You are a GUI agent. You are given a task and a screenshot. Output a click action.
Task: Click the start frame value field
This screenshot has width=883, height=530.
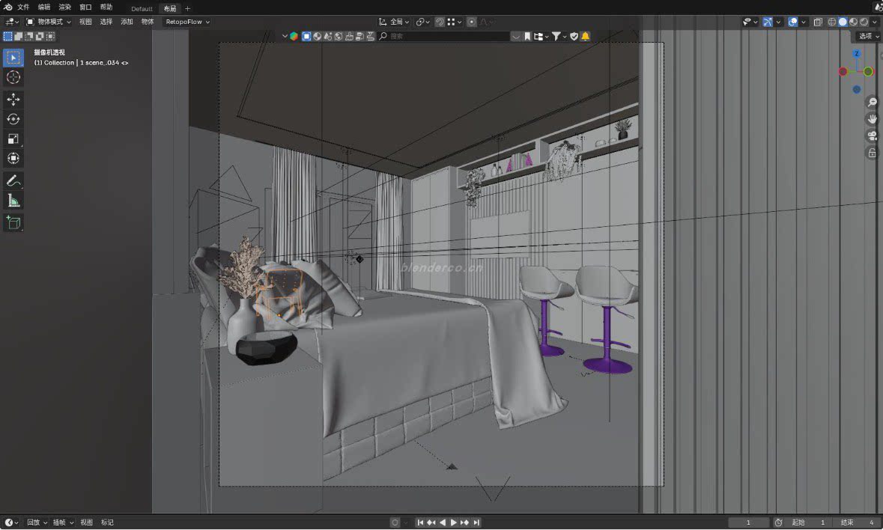pos(809,523)
